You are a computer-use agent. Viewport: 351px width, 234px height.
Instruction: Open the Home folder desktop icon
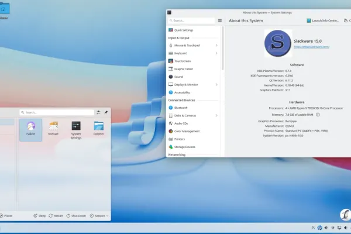coord(4,10)
